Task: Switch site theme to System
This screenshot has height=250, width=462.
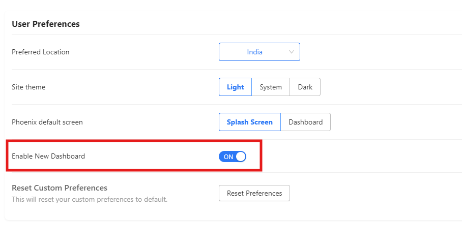Action: 271,87
